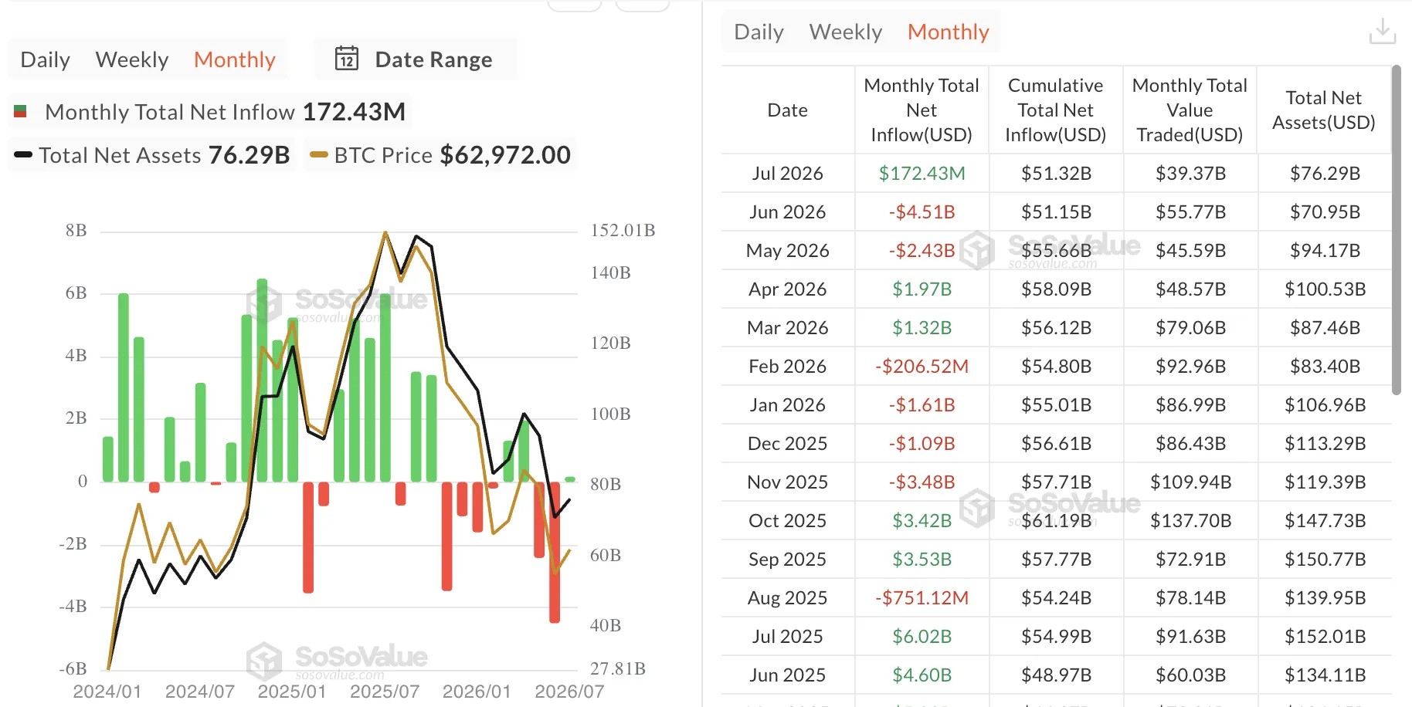1412x707 pixels.
Task: Click the Total Net Assets column header
Action: coord(1324,110)
